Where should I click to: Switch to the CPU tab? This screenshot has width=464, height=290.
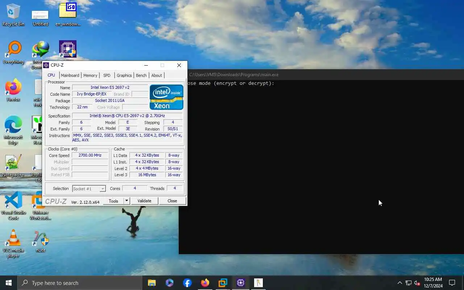tap(51, 75)
